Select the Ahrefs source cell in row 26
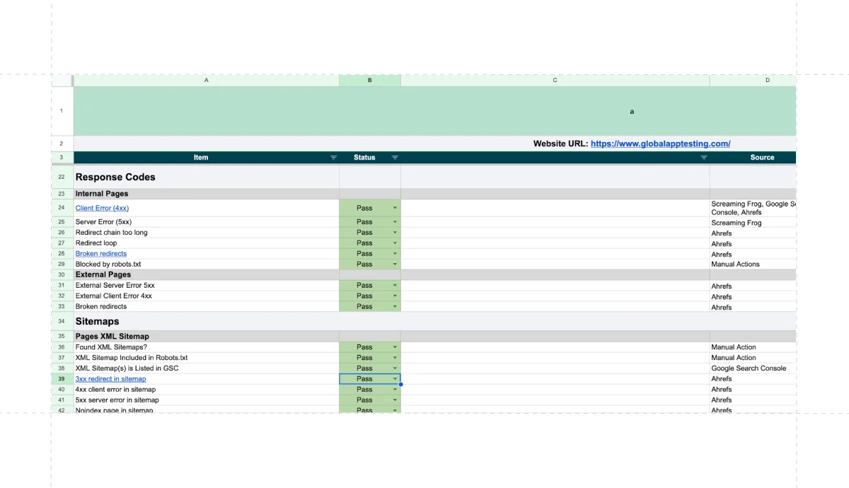 pyautogui.click(x=753, y=233)
